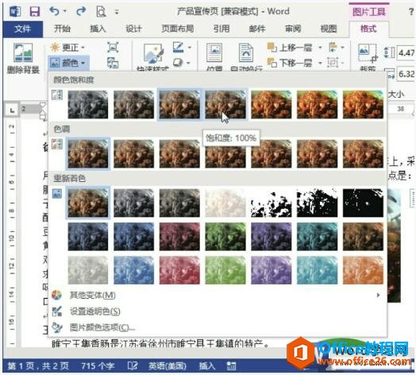Click the Position (位置) icon

pyautogui.click(x=214, y=52)
